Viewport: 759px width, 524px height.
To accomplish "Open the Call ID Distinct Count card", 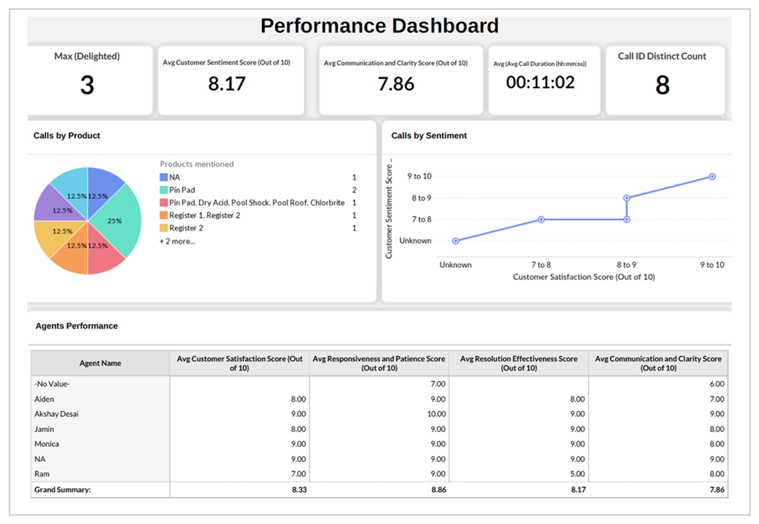I will 665,80.
